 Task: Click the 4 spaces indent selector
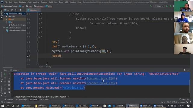[x=182, y=102]
